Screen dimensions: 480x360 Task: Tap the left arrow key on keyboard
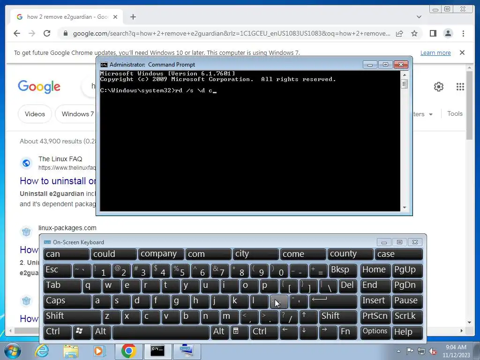tap(289, 332)
